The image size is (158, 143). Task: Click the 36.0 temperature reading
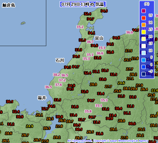[130, 32]
